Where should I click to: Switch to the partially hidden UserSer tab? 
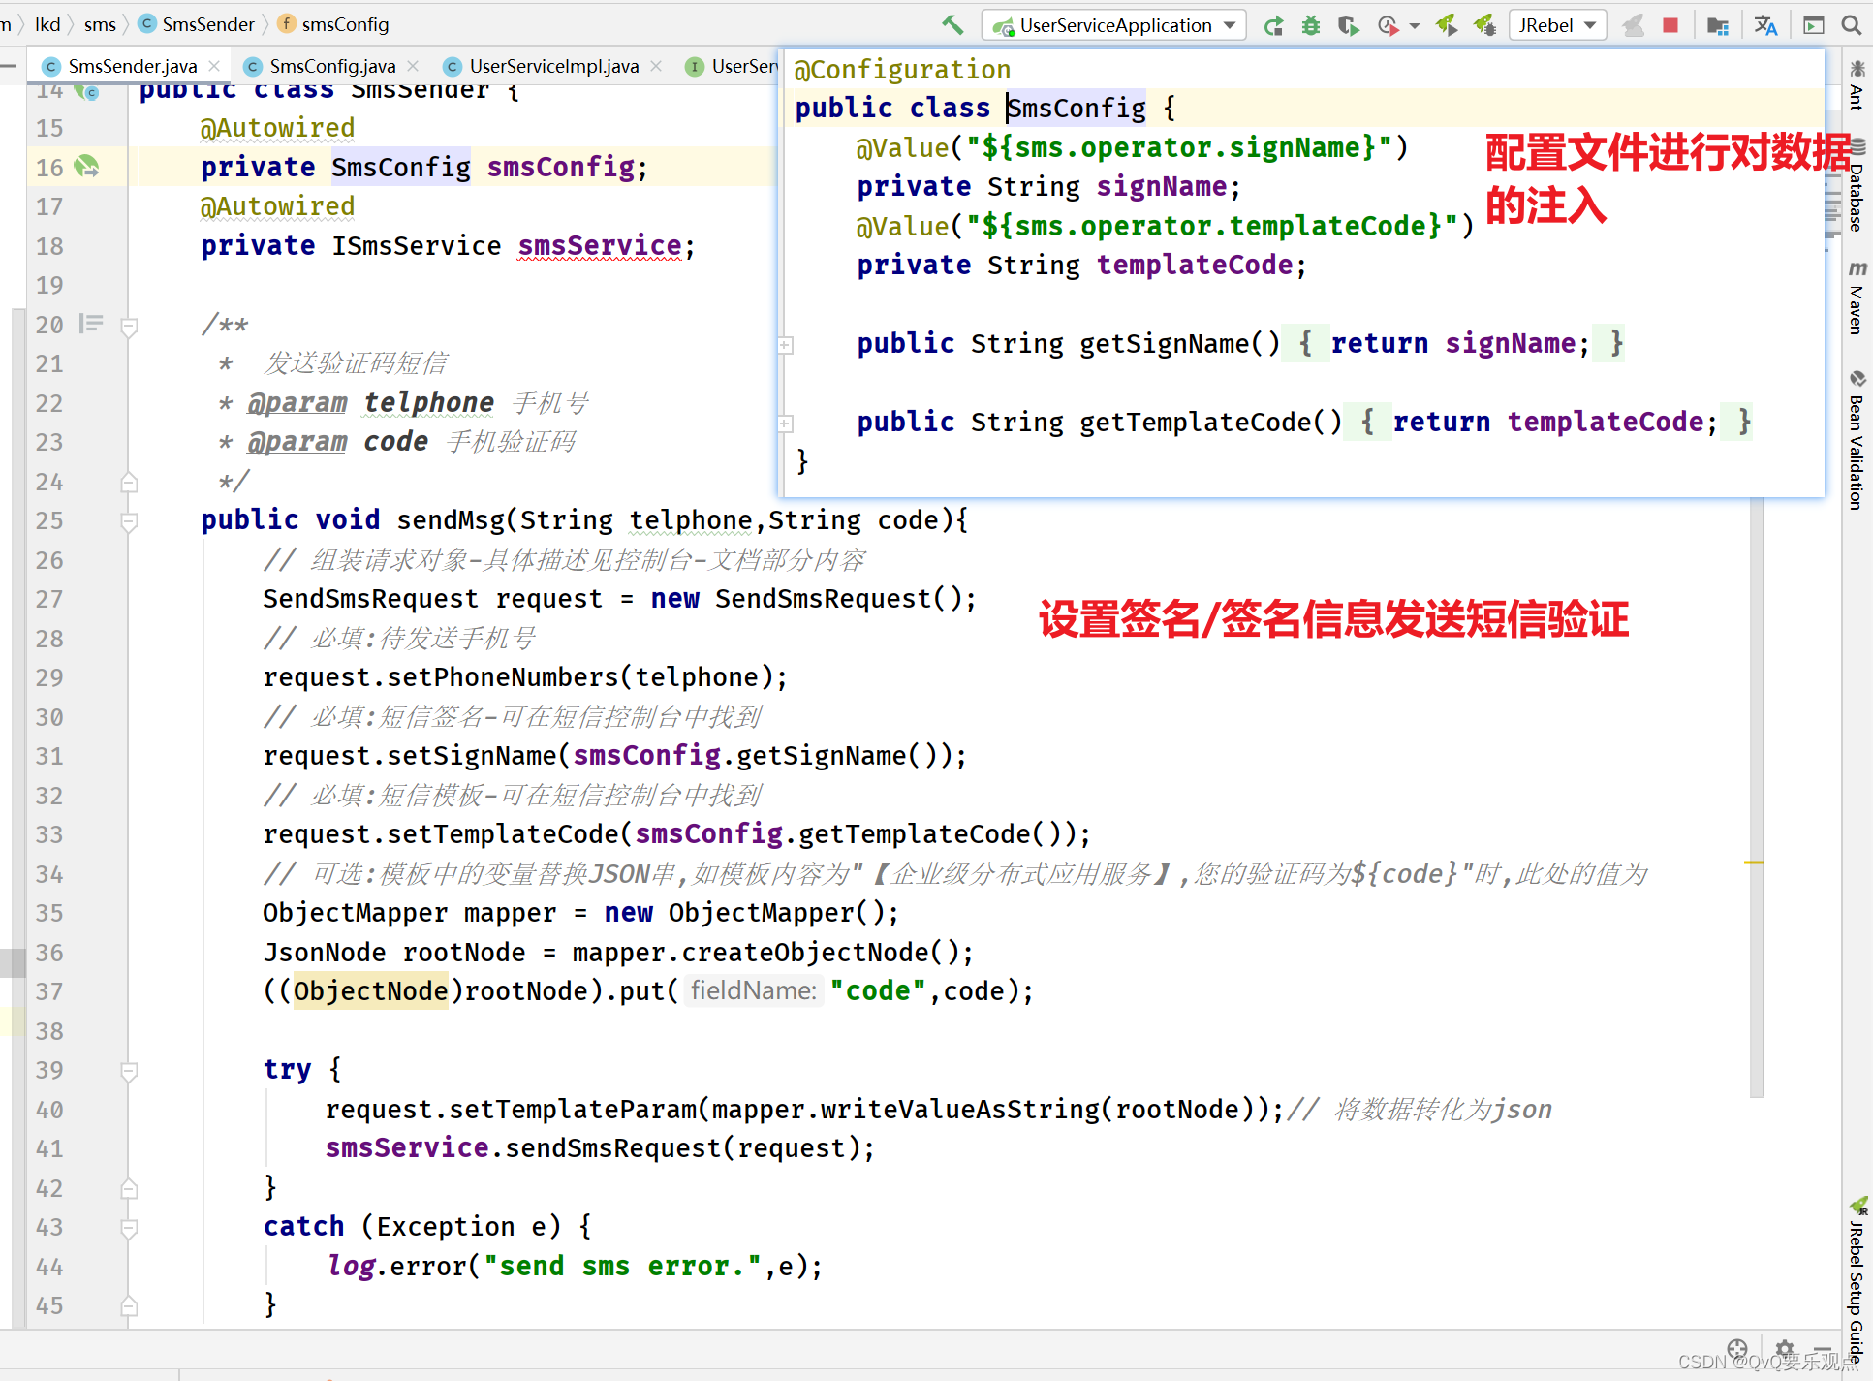coord(732,66)
